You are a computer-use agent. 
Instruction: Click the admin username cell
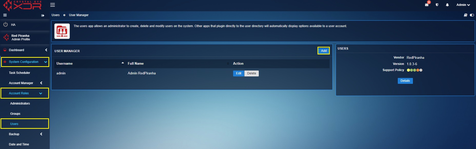point(61,73)
